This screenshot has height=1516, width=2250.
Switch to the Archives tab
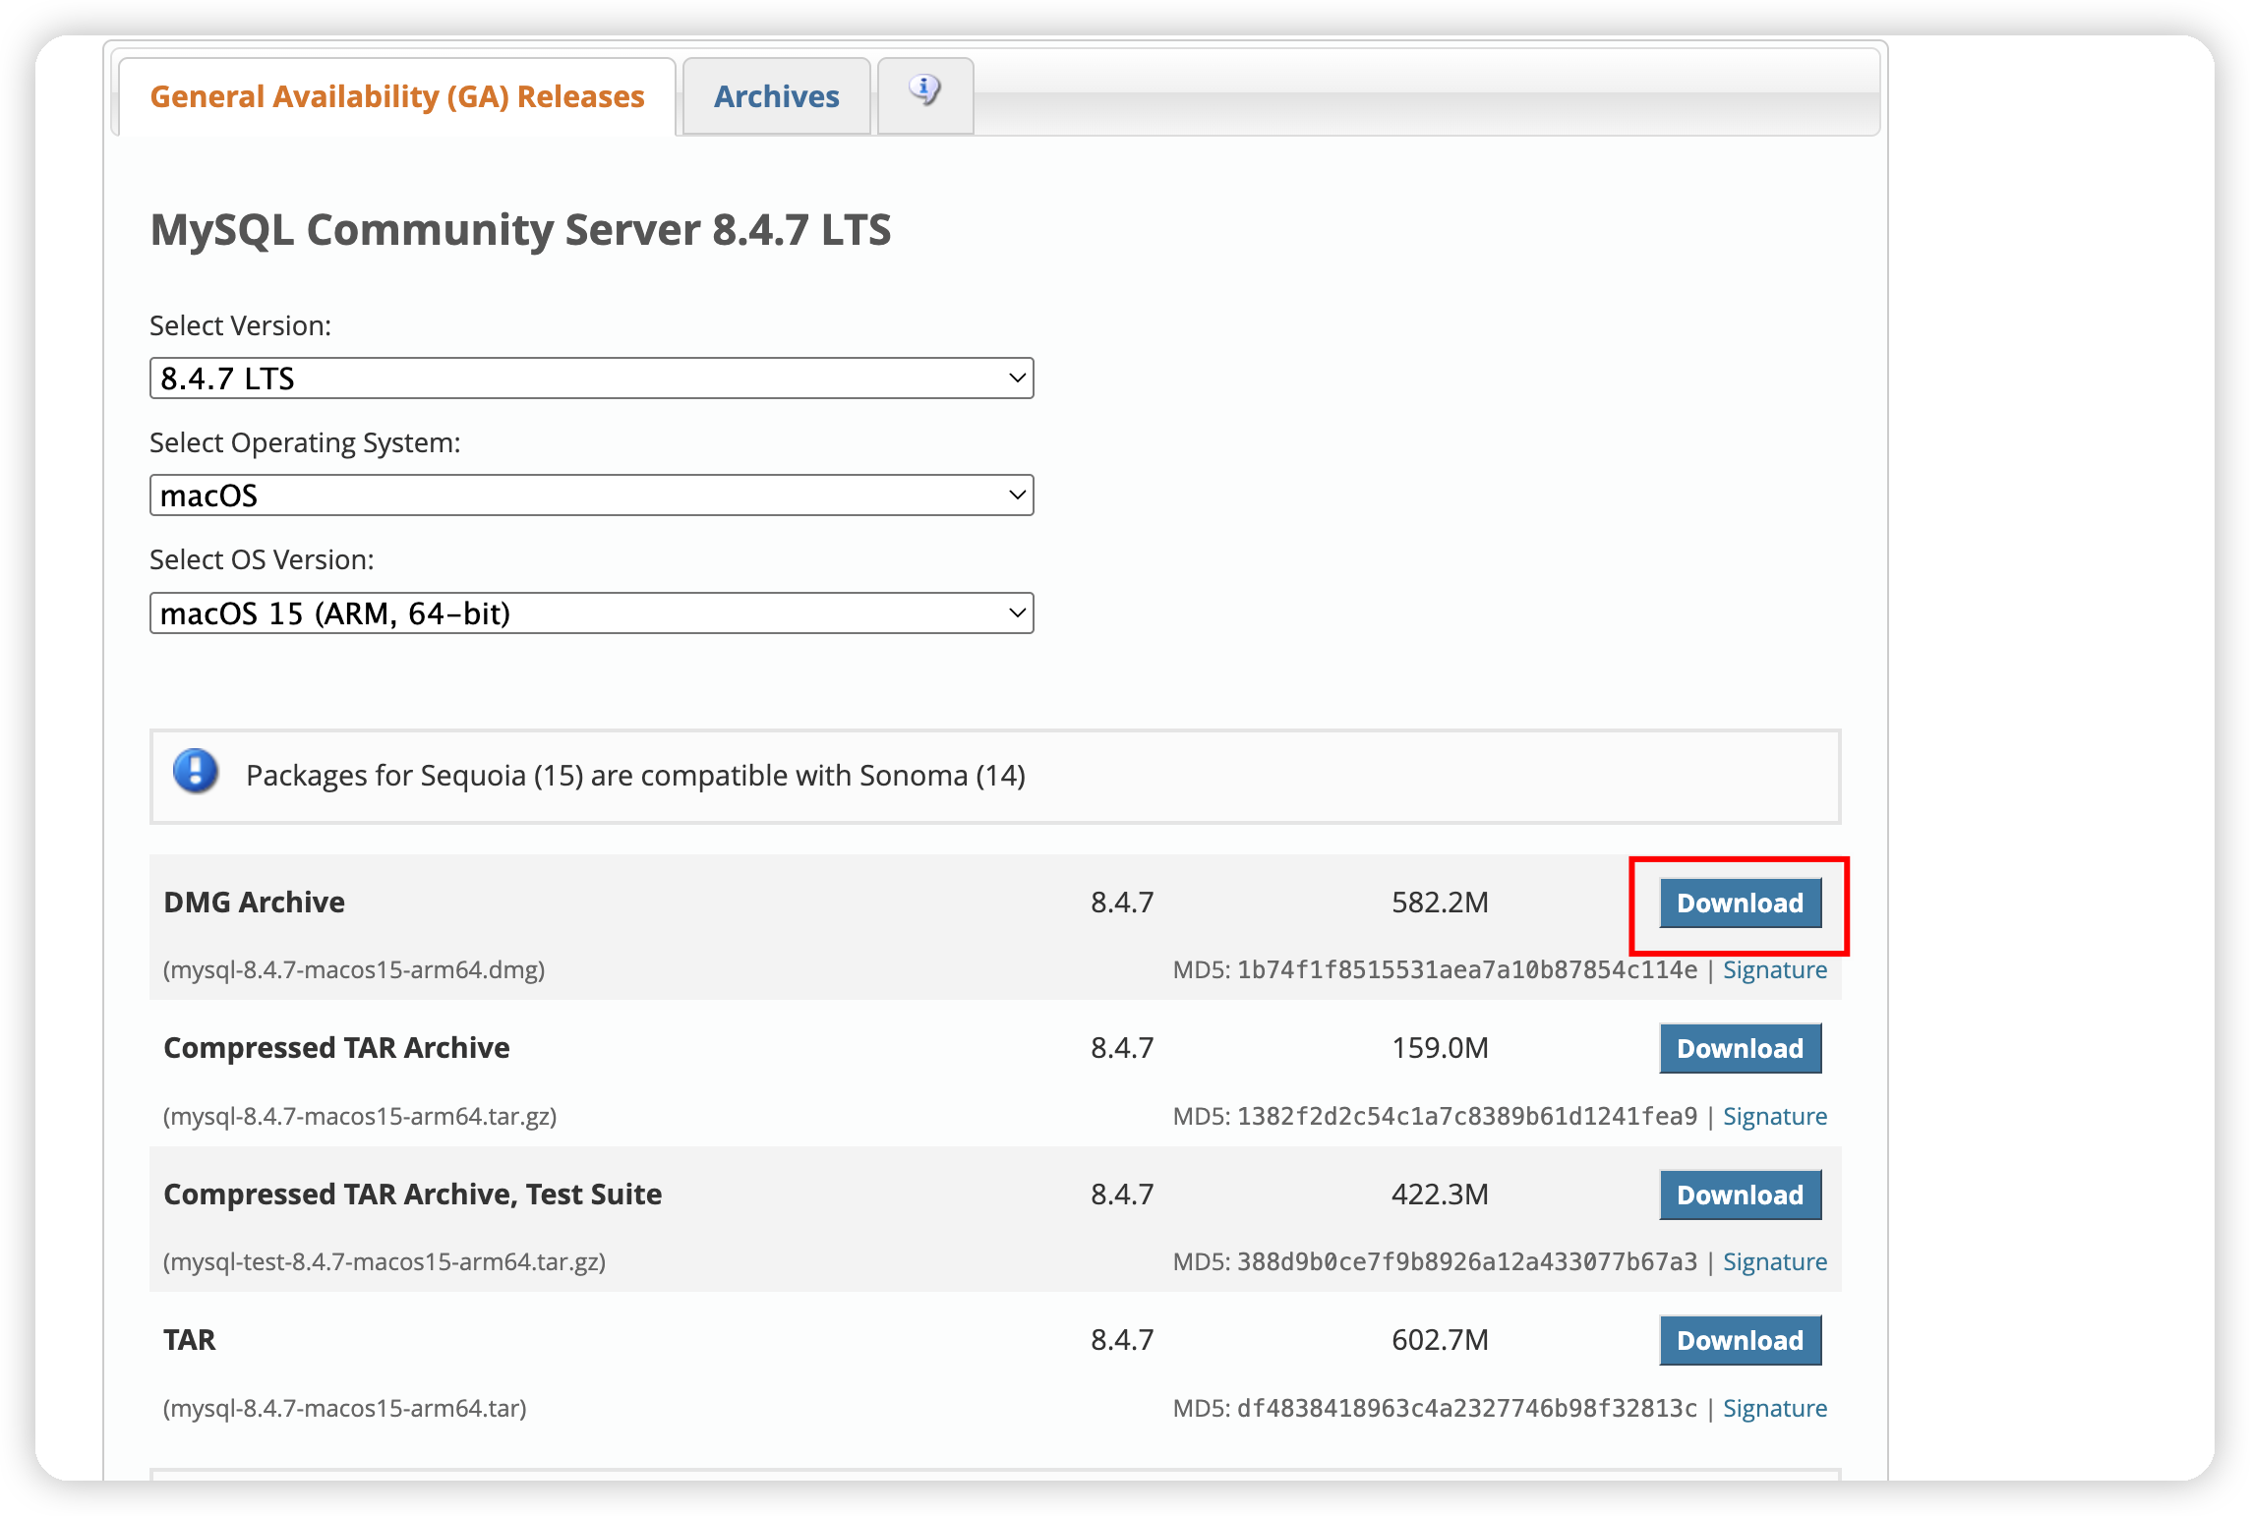pyautogui.click(x=776, y=96)
